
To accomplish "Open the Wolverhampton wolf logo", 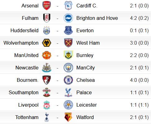I will click(x=47, y=43).
